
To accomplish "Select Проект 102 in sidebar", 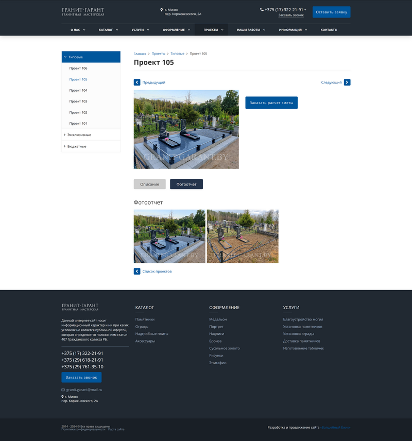I will pos(78,112).
